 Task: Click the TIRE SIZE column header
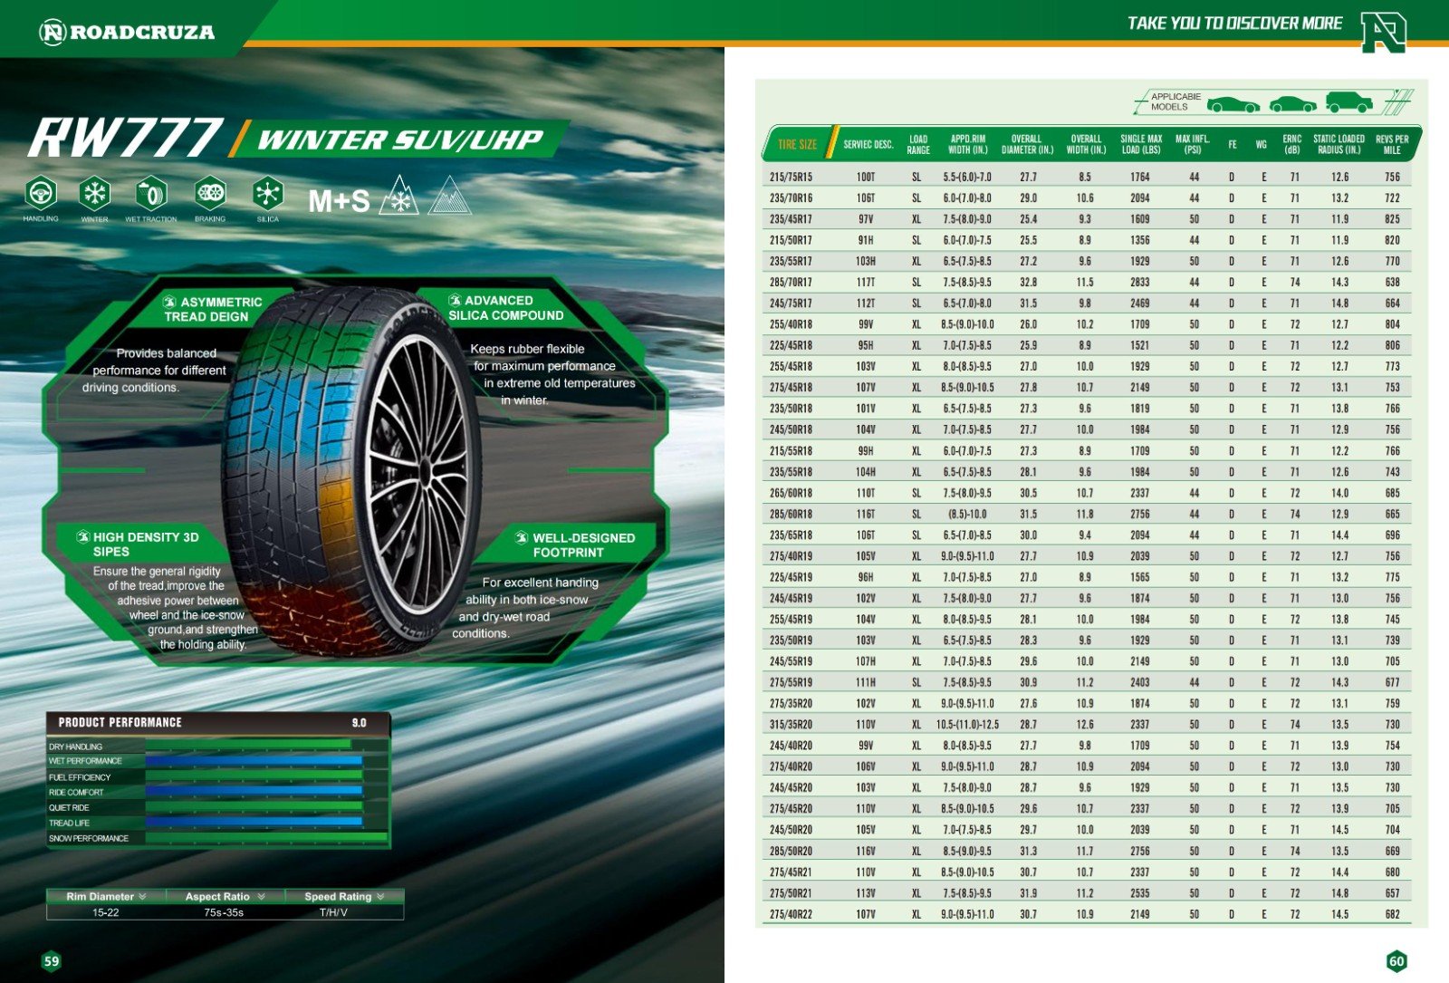click(x=797, y=145)
